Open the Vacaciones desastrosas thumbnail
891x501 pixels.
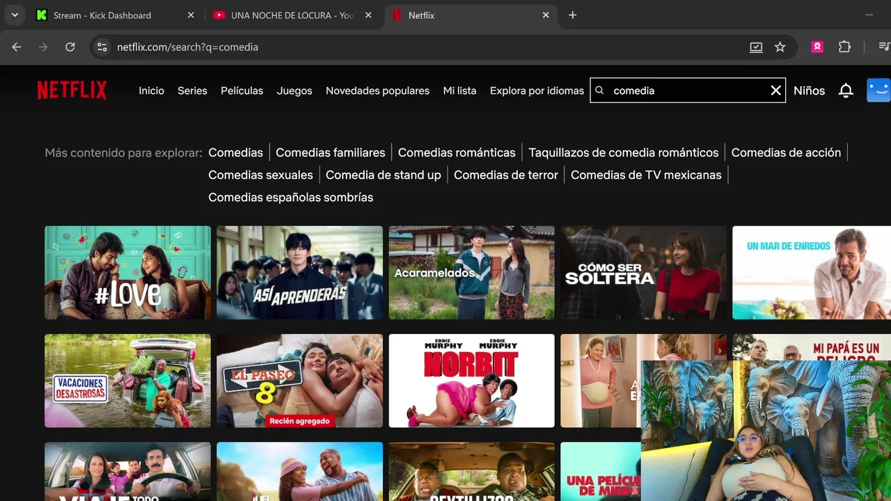(x=127, y=381)
